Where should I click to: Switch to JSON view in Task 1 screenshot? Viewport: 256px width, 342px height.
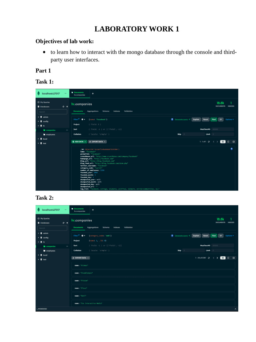point(228,142)
